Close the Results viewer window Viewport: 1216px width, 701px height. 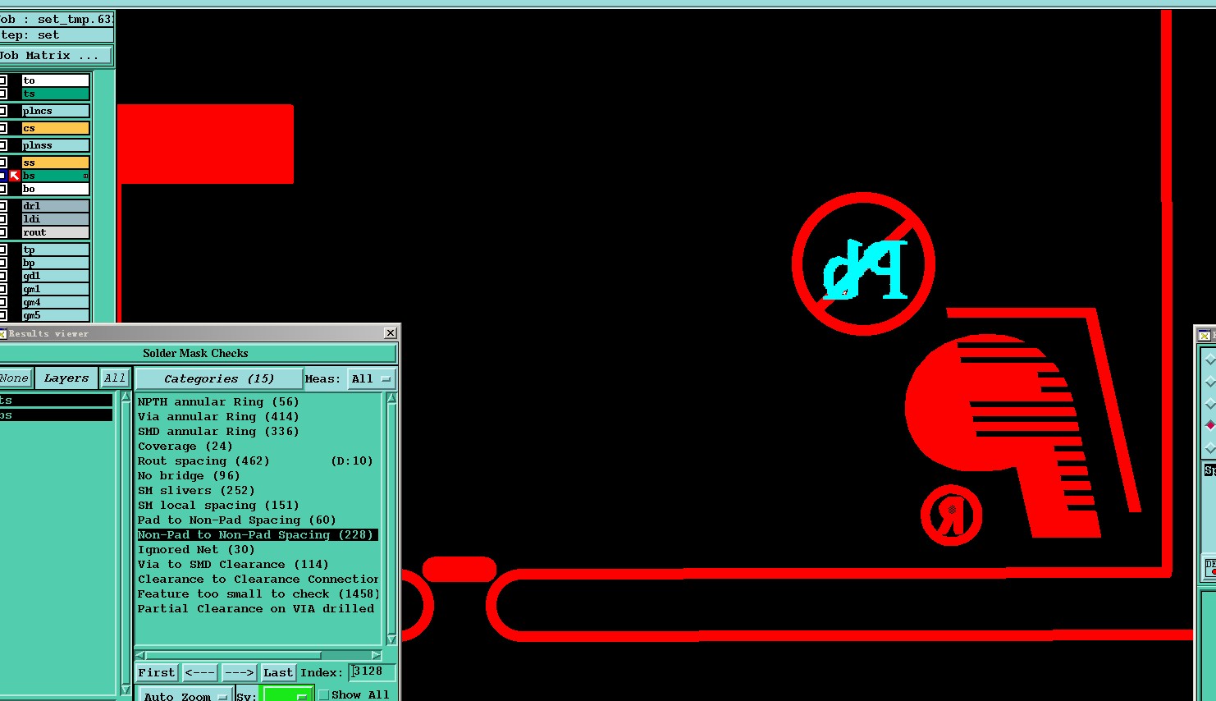tap(391, 332)
